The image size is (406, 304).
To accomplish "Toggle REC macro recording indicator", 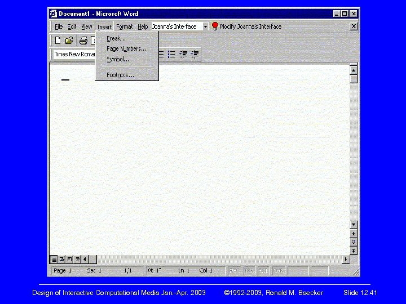I will point(234,271).
